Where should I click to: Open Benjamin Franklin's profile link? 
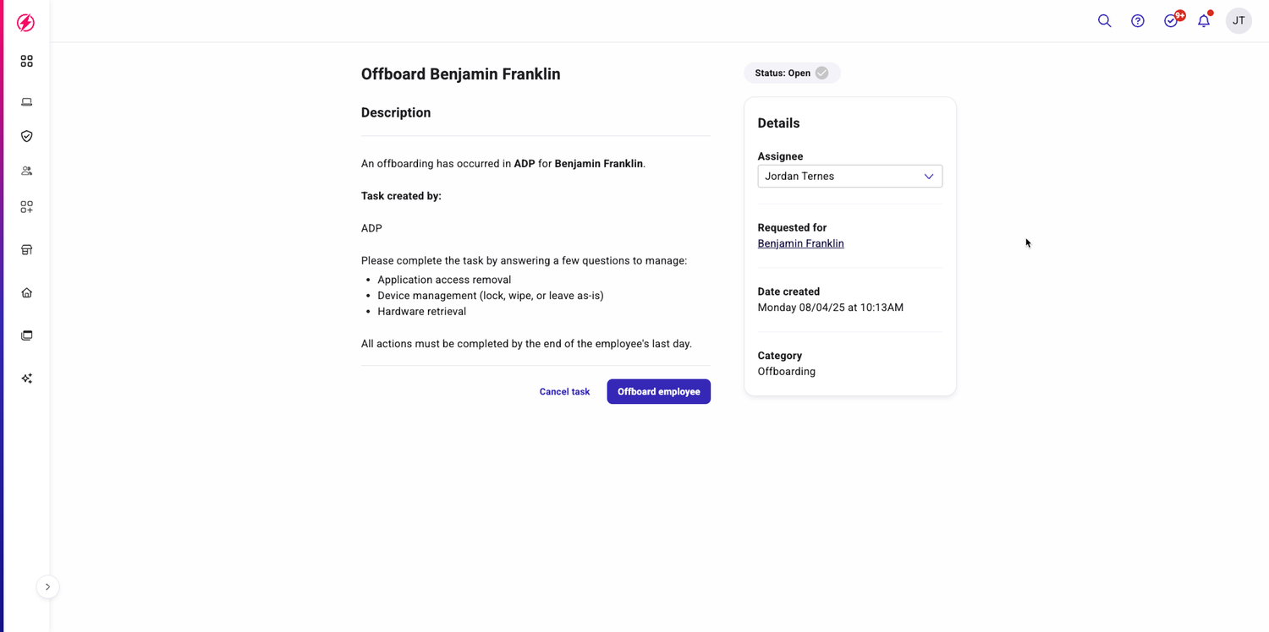point(800,242)
